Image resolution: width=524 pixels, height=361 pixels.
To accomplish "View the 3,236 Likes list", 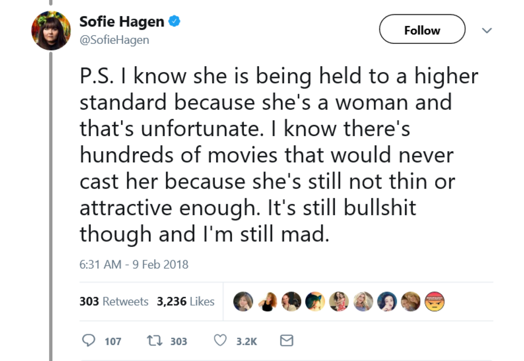I will tap(186, 302).
